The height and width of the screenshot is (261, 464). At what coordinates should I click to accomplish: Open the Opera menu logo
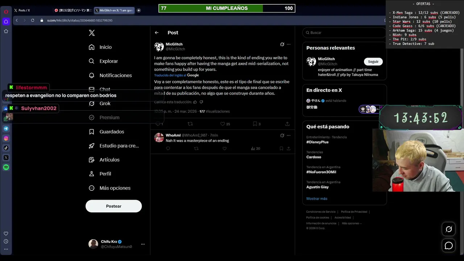[6, 12]
